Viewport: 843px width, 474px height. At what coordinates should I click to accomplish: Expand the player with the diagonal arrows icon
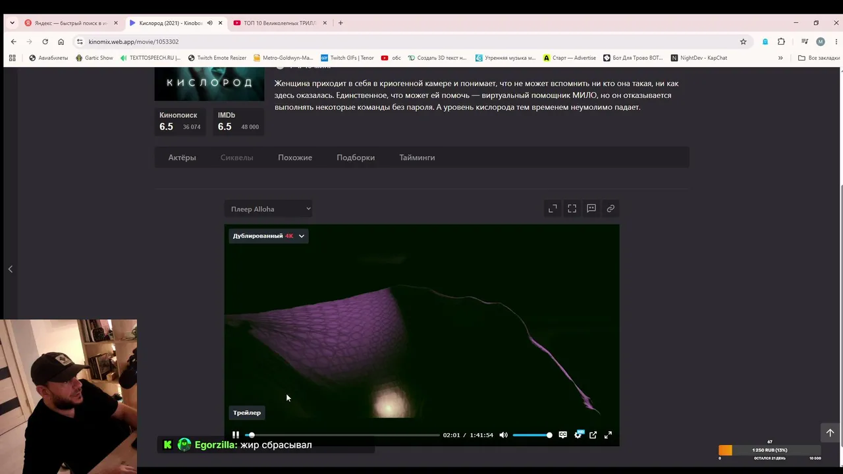point(553,209)
